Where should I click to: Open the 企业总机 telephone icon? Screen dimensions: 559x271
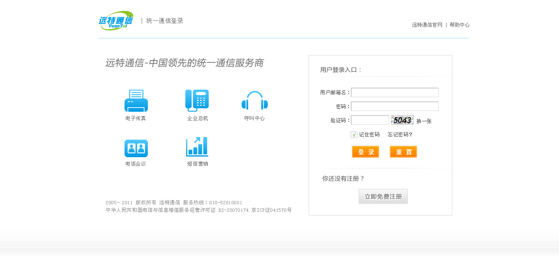click(197, 100)
